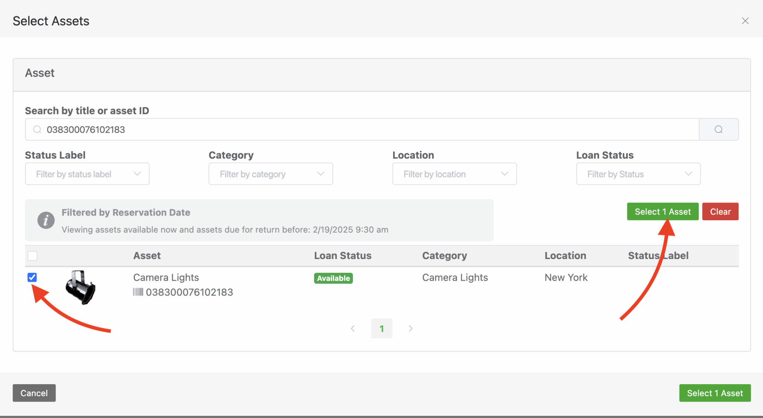Expand the Loan Status filter dropdown
The image size is (763, 418).
[x=638, y=174]
